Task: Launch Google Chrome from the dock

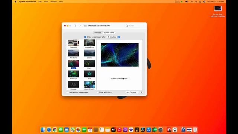Action: 55,130
